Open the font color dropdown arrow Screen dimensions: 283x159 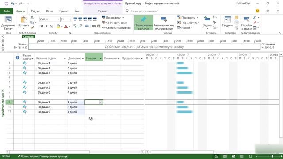click(69, 26)
